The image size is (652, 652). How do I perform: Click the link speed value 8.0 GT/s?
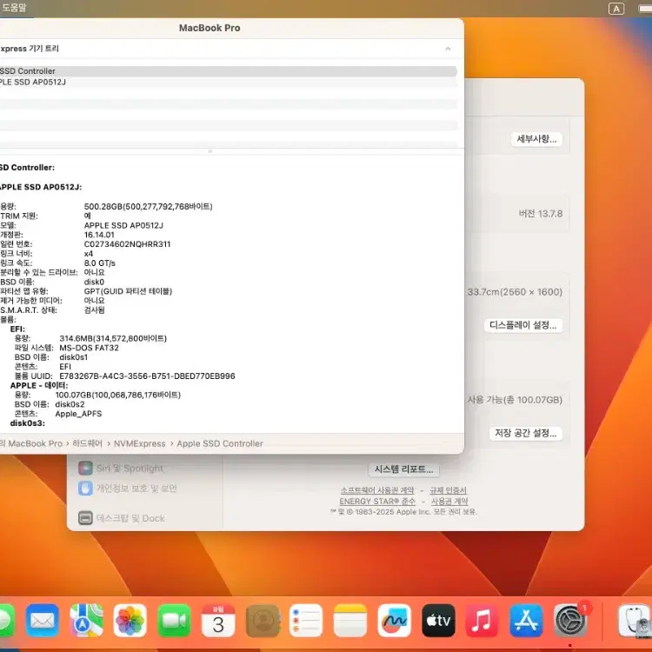pos(99,263)
